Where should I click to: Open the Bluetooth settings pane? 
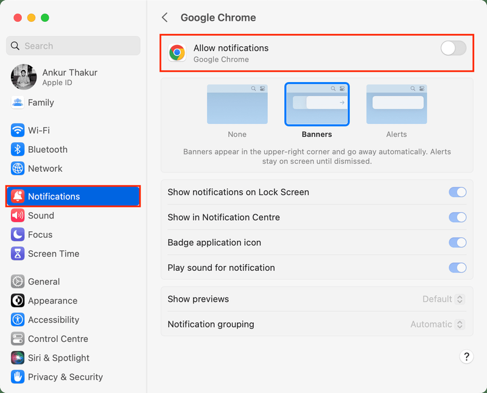(73, 149)
